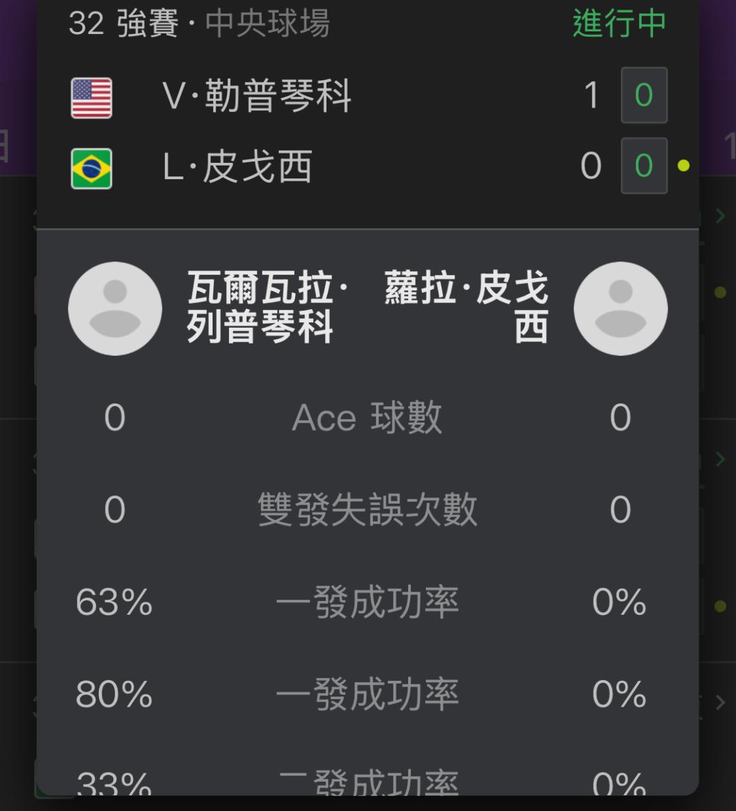Screen dimensions: 736x811
Task: Click the 80% serve stat value
Action: (x=114, y=694)
